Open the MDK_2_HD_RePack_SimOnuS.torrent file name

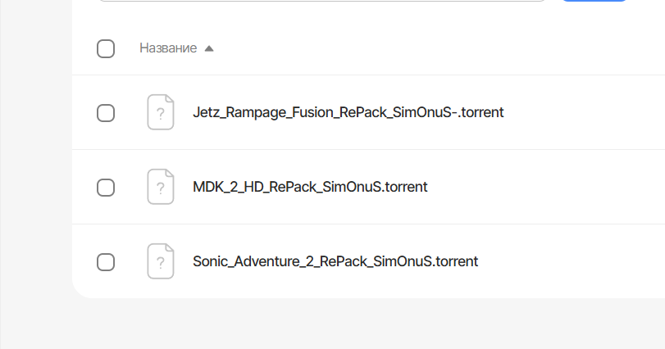[x=310, y=187]
